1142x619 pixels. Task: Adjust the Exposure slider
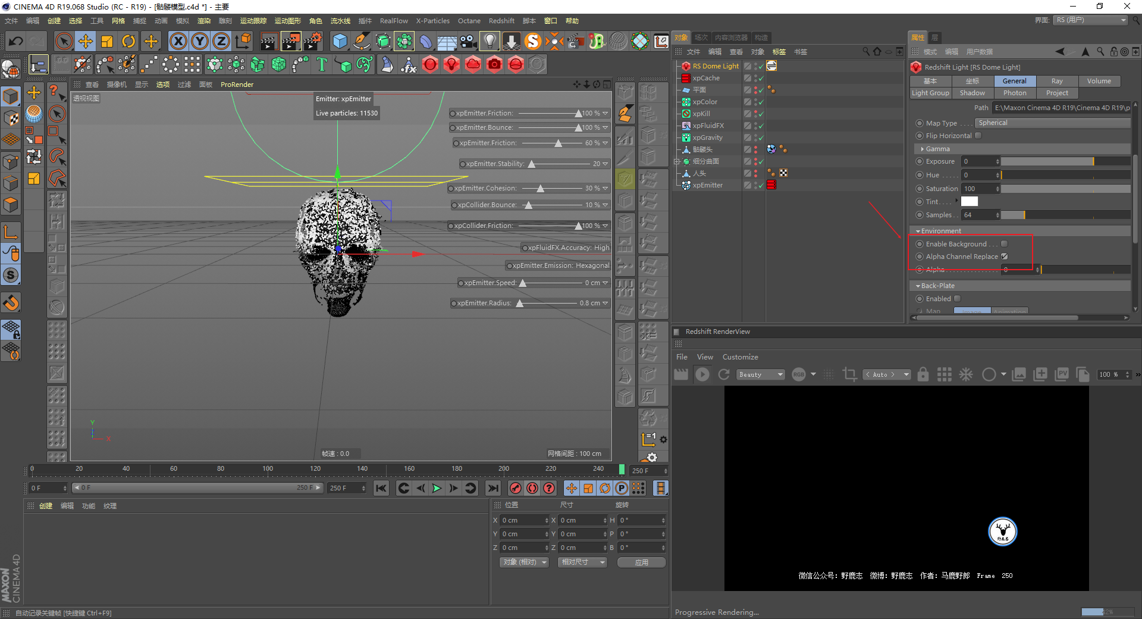(1066, 161)
